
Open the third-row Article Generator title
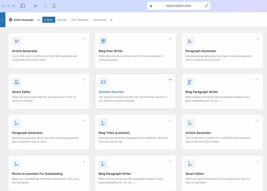coord(198,133)
